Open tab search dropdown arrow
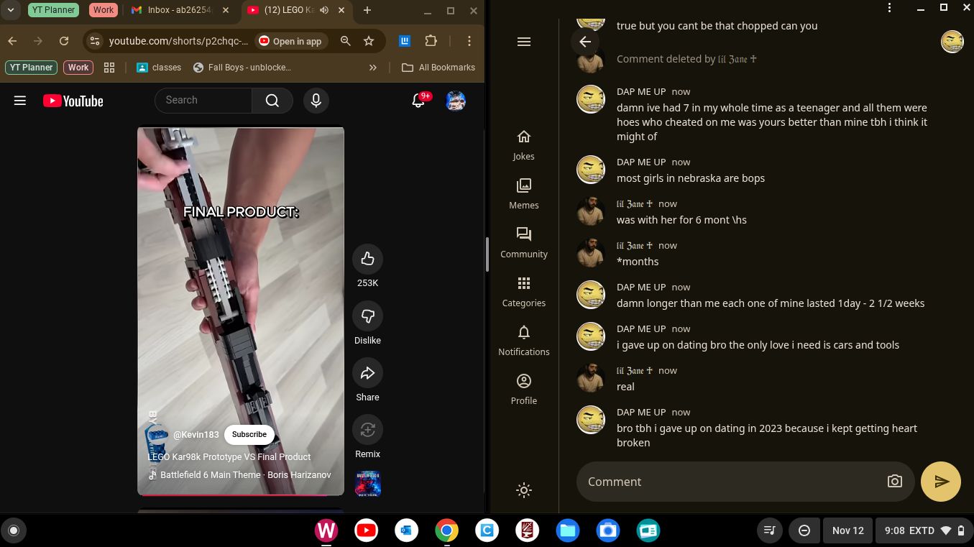 11,10
